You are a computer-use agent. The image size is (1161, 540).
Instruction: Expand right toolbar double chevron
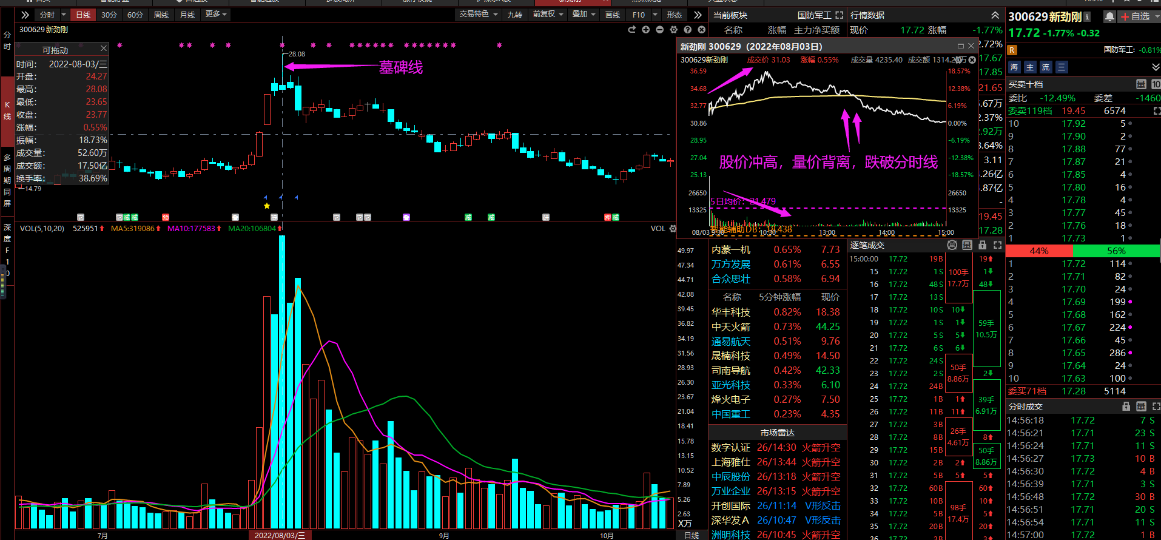(698, 15)
